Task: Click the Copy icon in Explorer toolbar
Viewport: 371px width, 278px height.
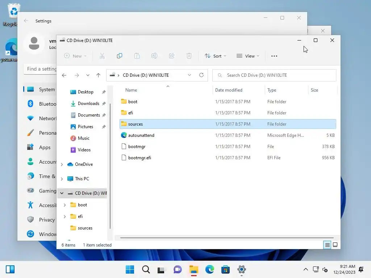Action: pyautogui.click(x=120, y=56)
